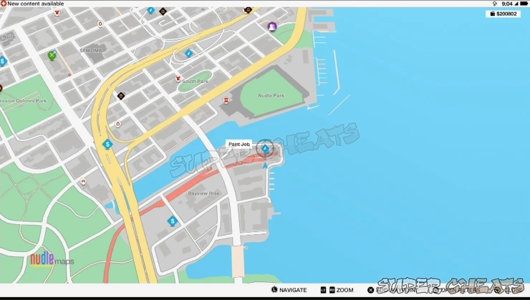Click the battery indicator icon

point(524,4)
